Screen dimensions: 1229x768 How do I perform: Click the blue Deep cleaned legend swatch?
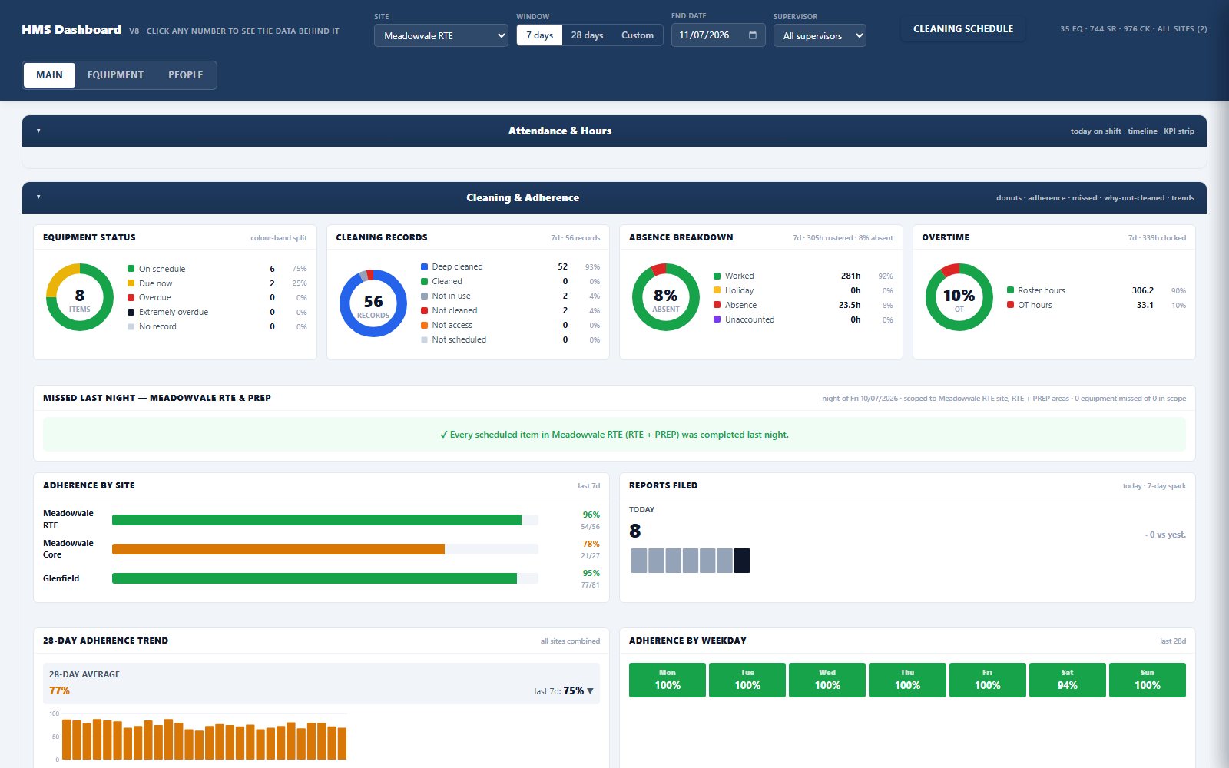424,266
